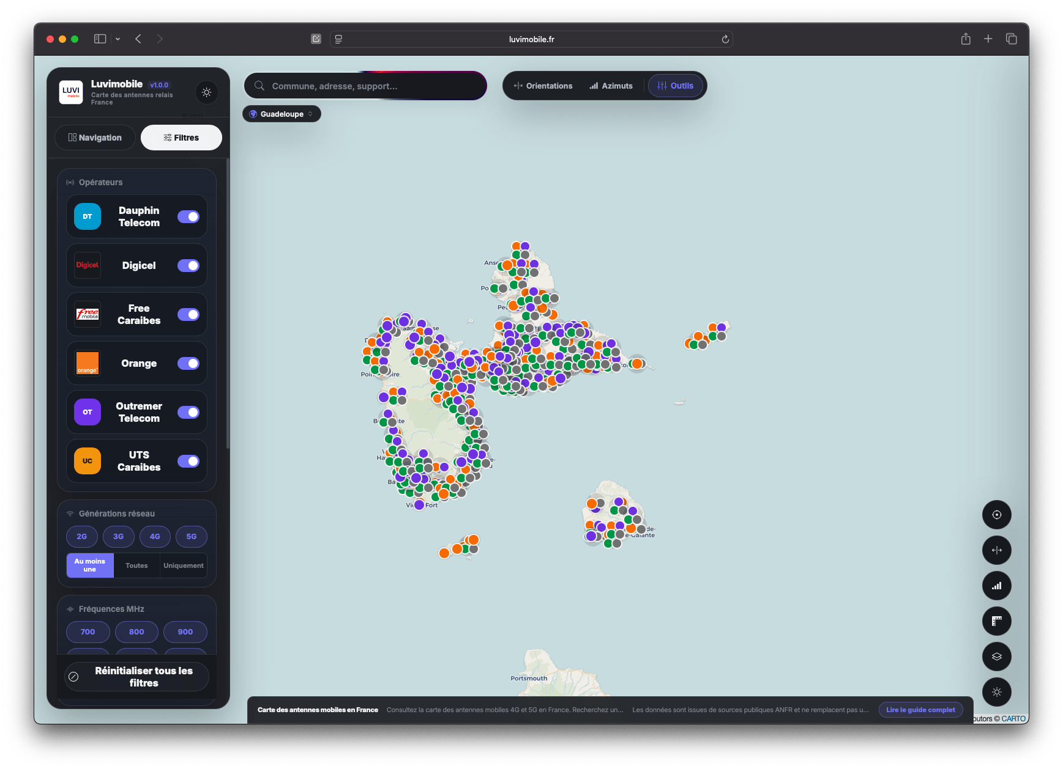Toggle Outremer Telecom off
The height and width of the screenshot is (769, 1063).
click(188, 412)
